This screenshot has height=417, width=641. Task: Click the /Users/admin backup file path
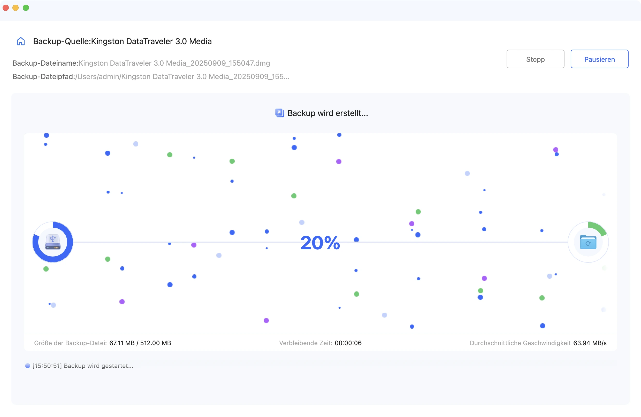[x=182, y=77]
